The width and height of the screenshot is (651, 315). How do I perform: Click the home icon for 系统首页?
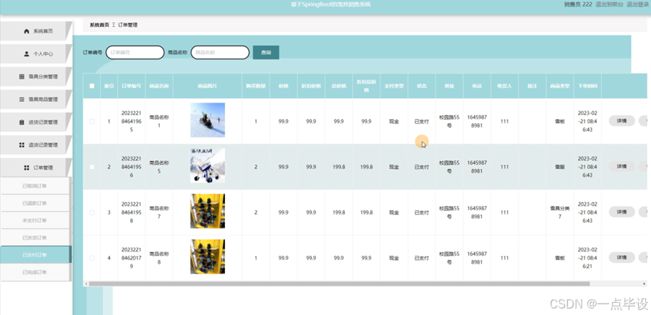pos(27,32)
